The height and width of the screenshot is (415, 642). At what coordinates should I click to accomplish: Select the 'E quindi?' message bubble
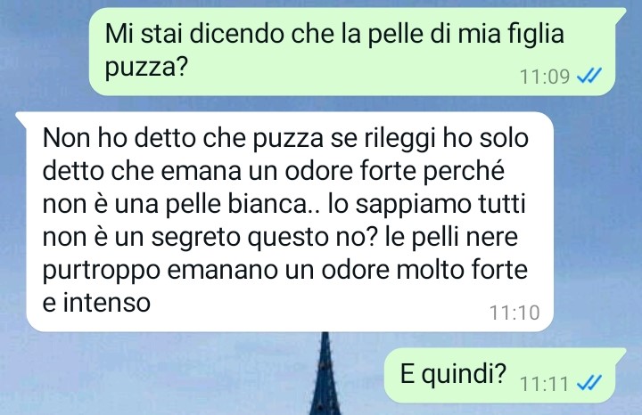point(505,375)
